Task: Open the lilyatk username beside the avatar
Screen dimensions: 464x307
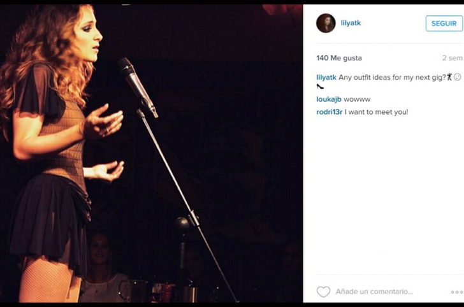Action: [x=351, y=23]
